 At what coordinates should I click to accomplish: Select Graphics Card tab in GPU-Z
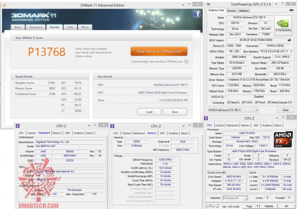coord(216,10)
